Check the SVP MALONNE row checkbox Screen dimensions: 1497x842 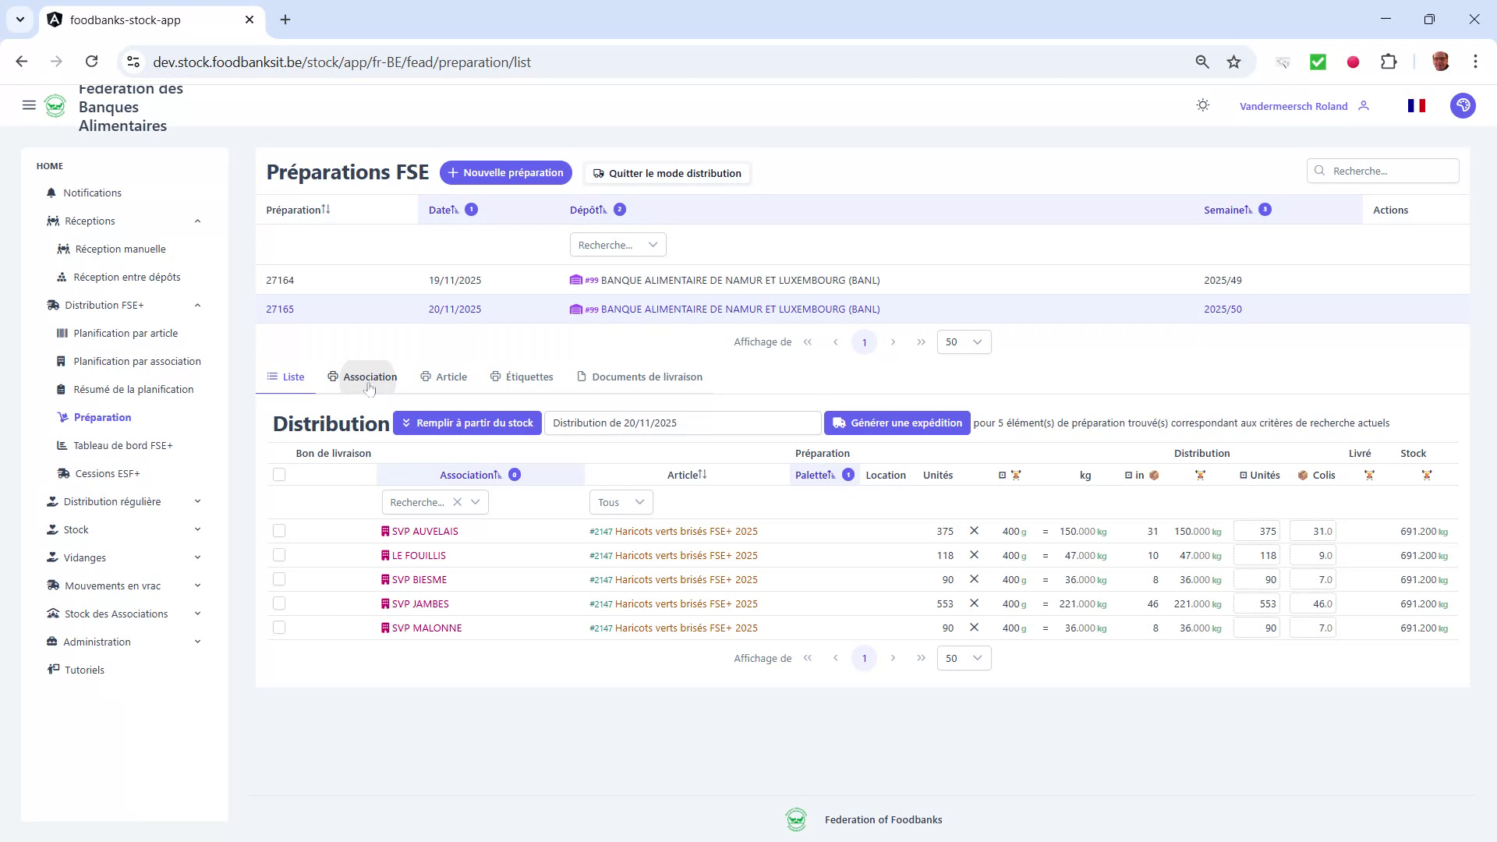pyautogui.click(x=279, y=627)
